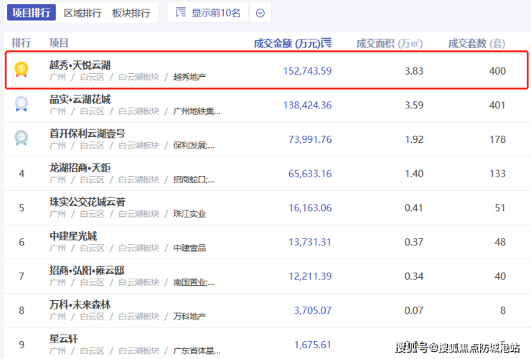Image resolution: width=531 pixels, height=359 pixels.
Task: Switch to the 板块排行 tab
Action: coord(131,13)
